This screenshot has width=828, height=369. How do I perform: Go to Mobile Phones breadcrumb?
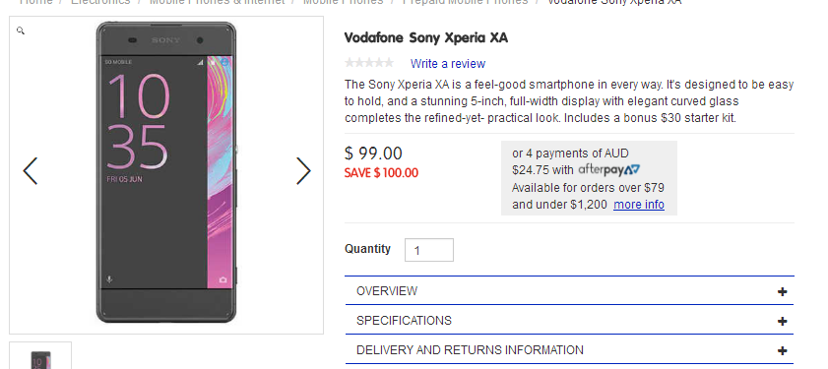(343, 2)
